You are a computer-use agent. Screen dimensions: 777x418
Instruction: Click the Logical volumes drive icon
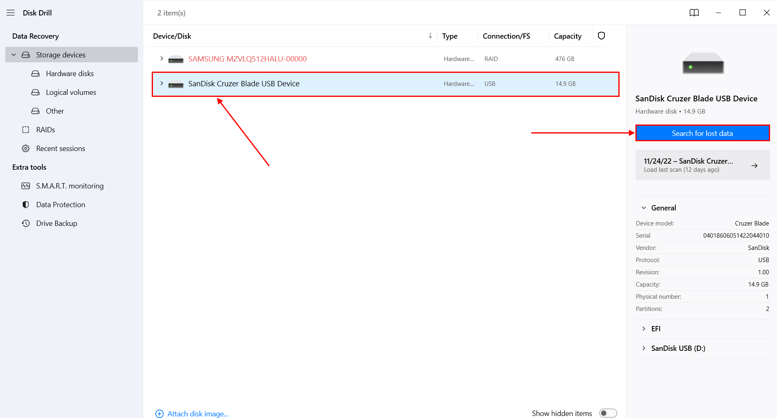point(35,92)
